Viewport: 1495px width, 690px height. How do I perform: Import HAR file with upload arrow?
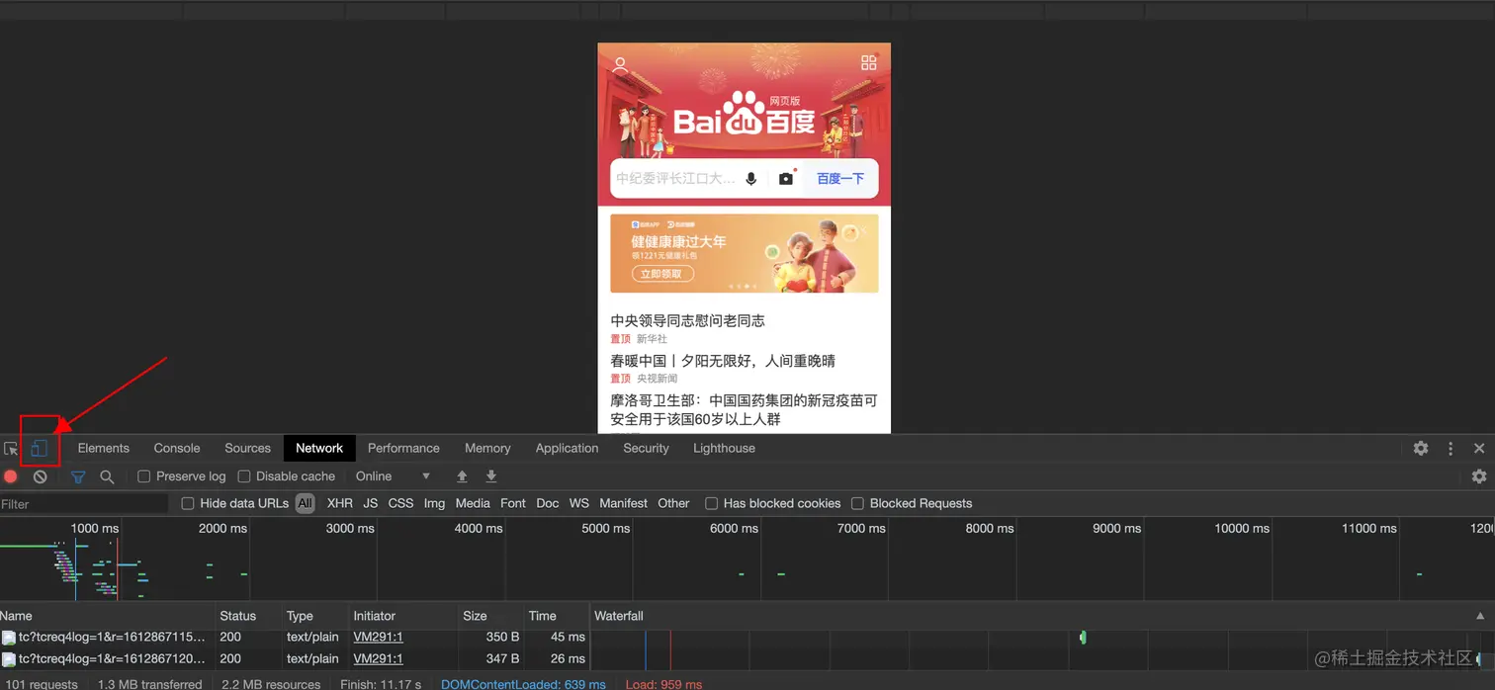[x=462, y=476]
